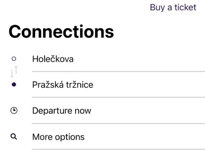Tap the Pražská tržnice stop name text

63,84
